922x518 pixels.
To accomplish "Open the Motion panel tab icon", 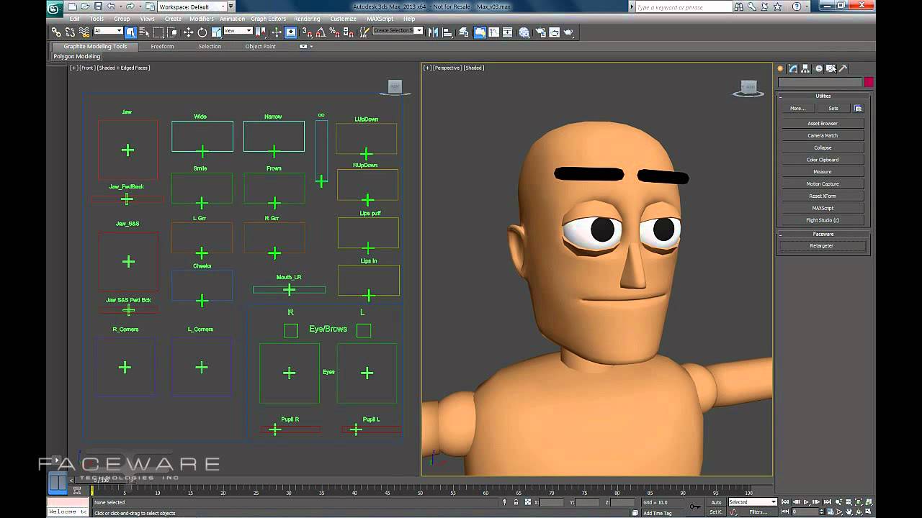I will click(x=818, y=68).
